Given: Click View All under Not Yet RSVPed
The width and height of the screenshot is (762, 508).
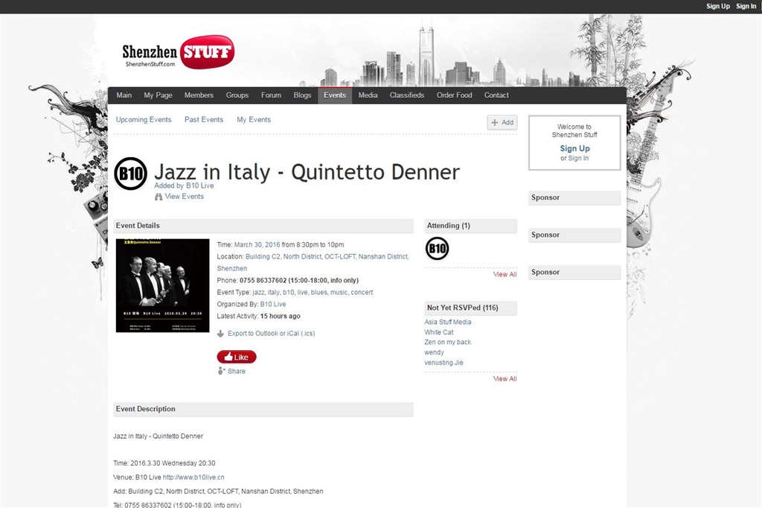Looking at the screenshot, I should click(505, 378).
